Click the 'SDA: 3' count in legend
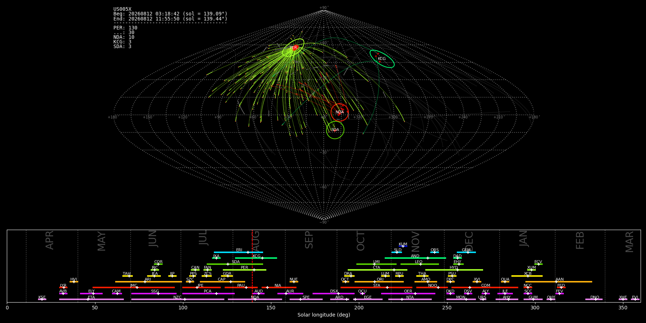646x323 pixels. coord(122,46)
